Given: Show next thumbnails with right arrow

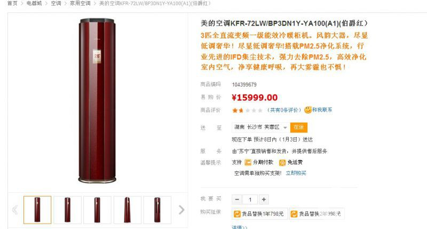Looking at the screenshot, I should pyautogui.click(x=181, y=210).
